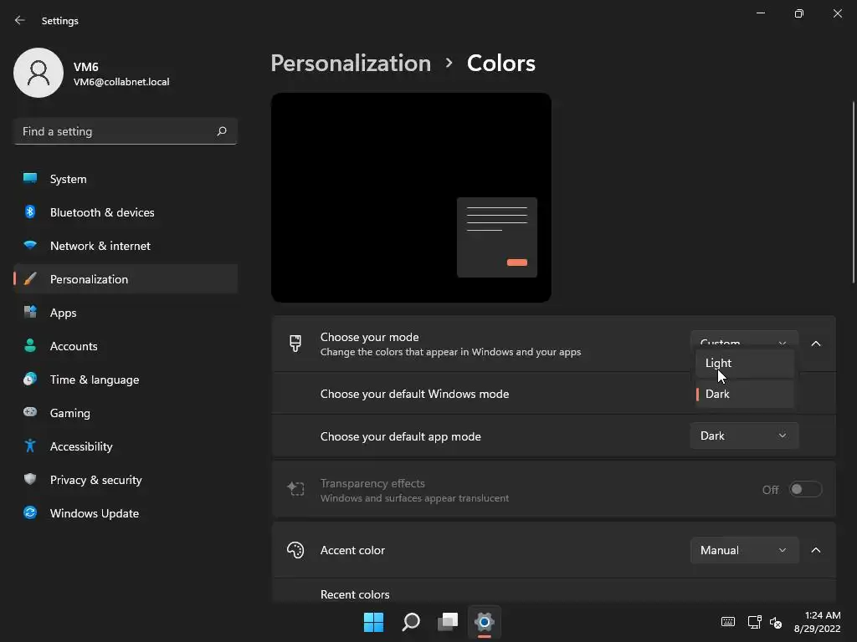
Task: Click the Apps icon in sidebar
Action: (x=30, y=313)
